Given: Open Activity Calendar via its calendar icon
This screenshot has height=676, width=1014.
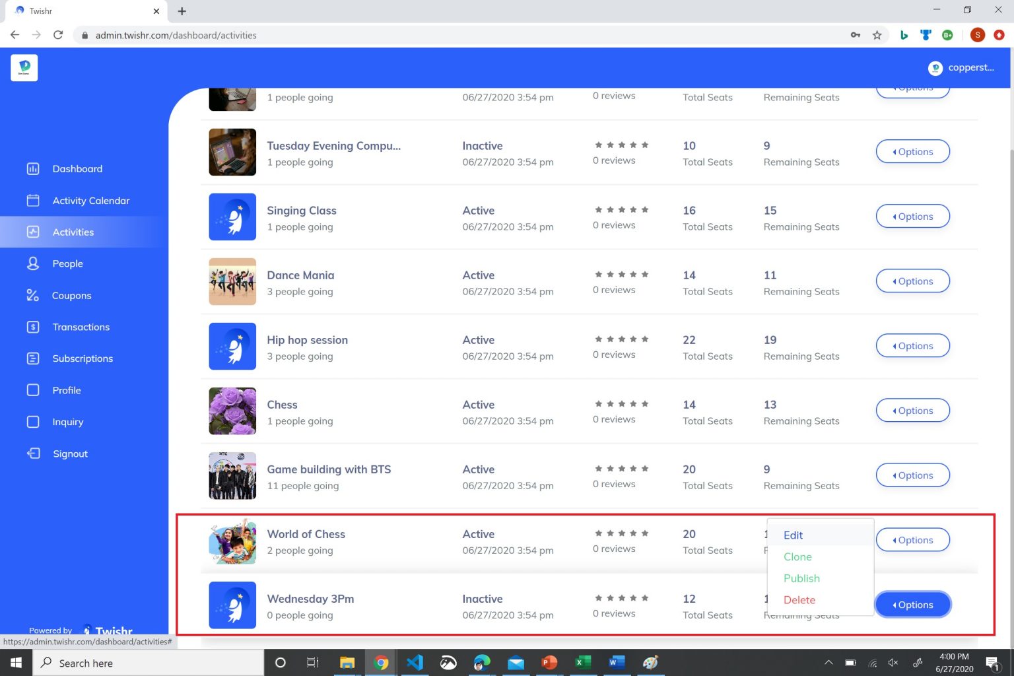Looking at the screenshot, I should [x=33, y=201].
